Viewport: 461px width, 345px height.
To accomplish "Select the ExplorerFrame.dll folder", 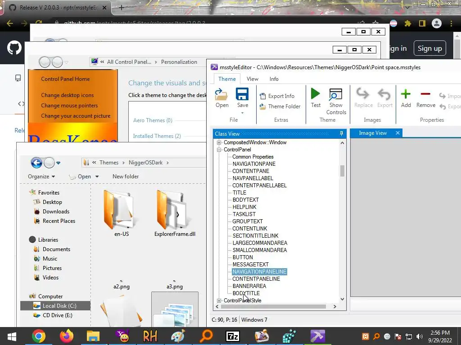I will tap(175, 213).
